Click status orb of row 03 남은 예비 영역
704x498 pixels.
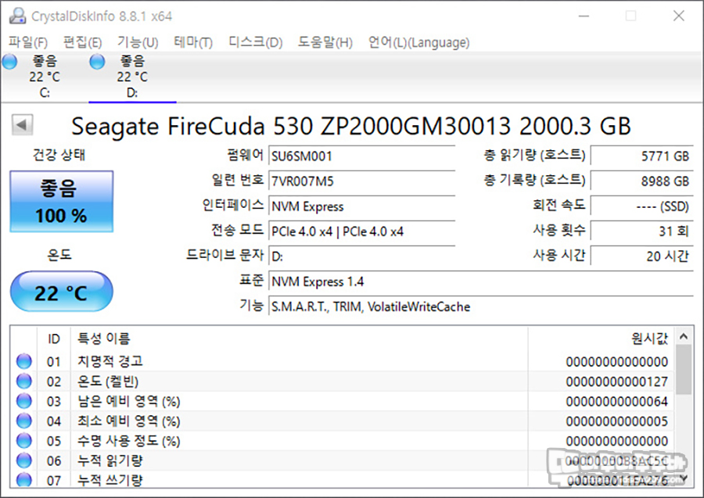[x=23, y=400]
